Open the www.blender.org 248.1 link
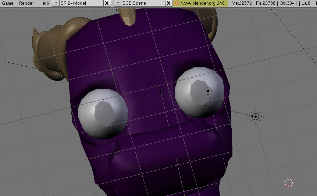317x196 pixels. click(x=204, y=3)
